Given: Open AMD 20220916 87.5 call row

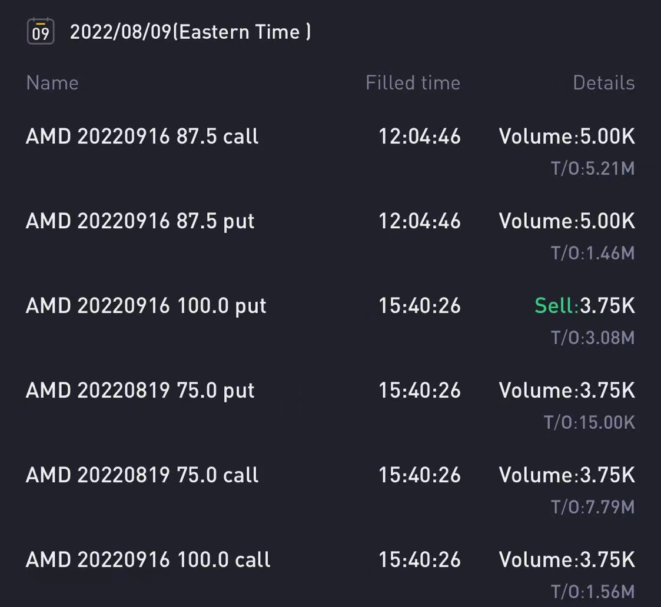Looking at the screenshot, I should (x=331, y=152).
